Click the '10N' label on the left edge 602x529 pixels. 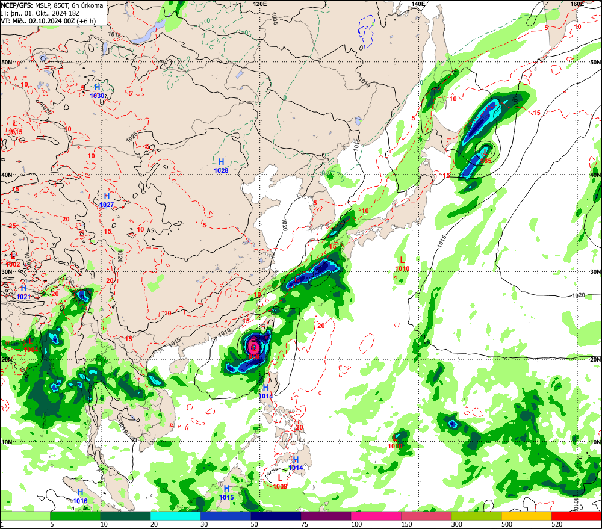(7, 442)
